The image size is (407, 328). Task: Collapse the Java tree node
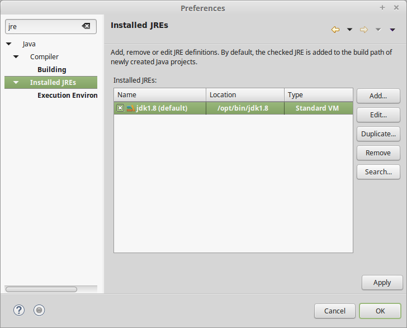click(9, 44)
